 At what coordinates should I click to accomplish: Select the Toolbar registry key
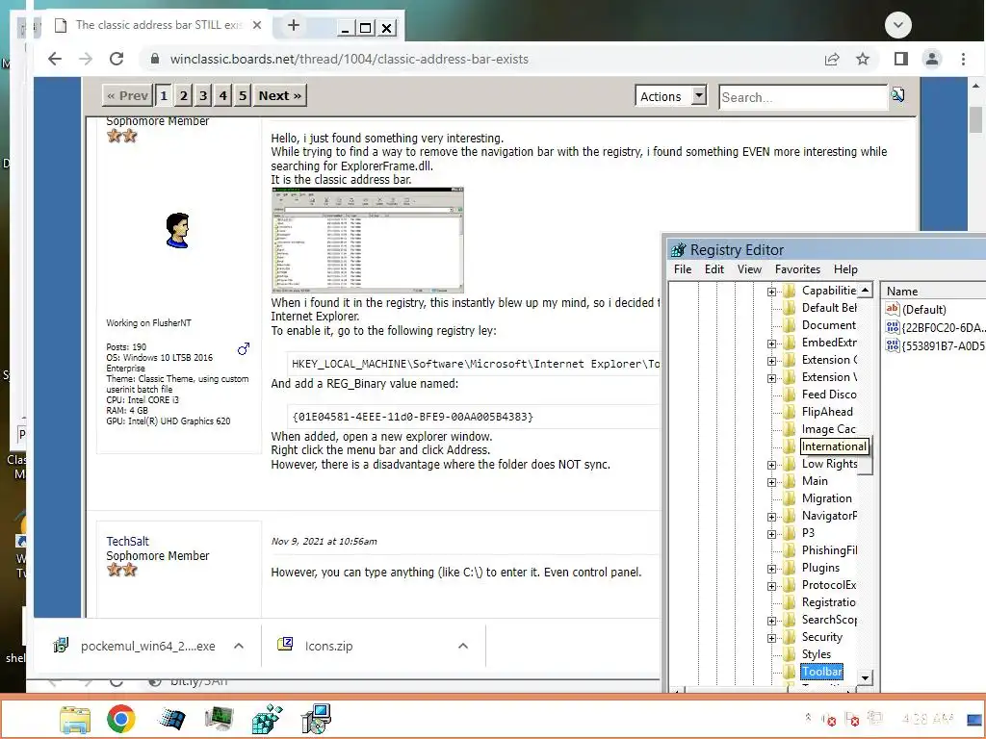click(821, 672)
